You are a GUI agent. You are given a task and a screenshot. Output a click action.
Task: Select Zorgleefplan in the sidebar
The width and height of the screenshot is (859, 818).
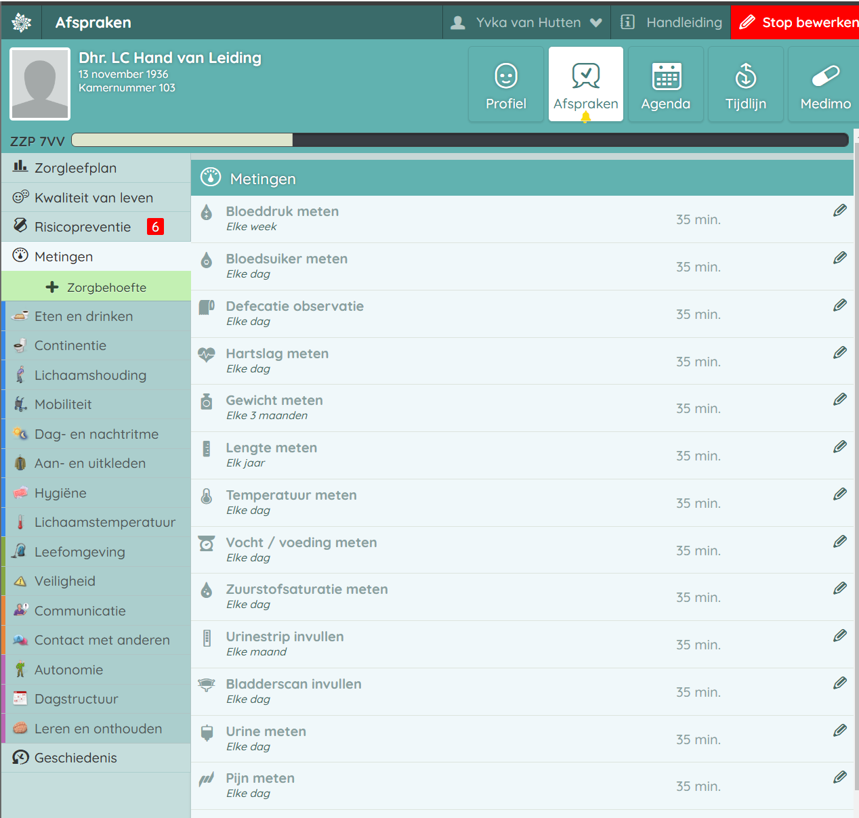click(75, 168)
